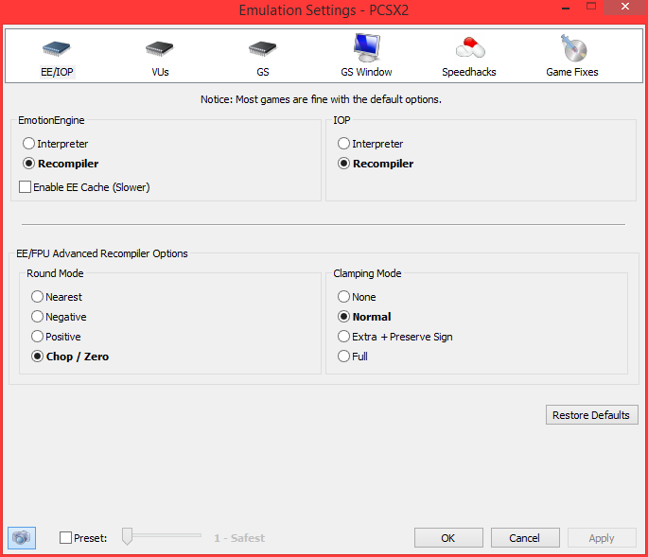Screen dimensions: 648x557
Task: Click the Restore Defaults button
Action: click(592, 415)
